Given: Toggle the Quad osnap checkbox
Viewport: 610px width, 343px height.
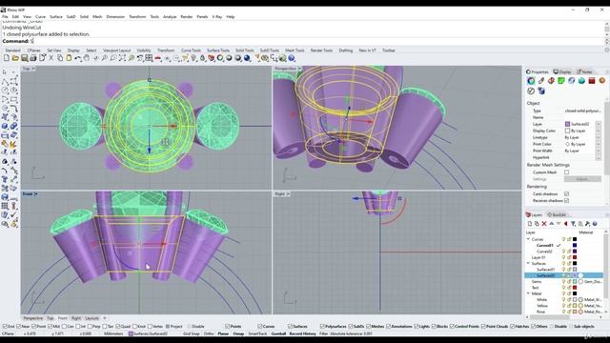Looking at the screenshot, I should (x=118, y=326).
